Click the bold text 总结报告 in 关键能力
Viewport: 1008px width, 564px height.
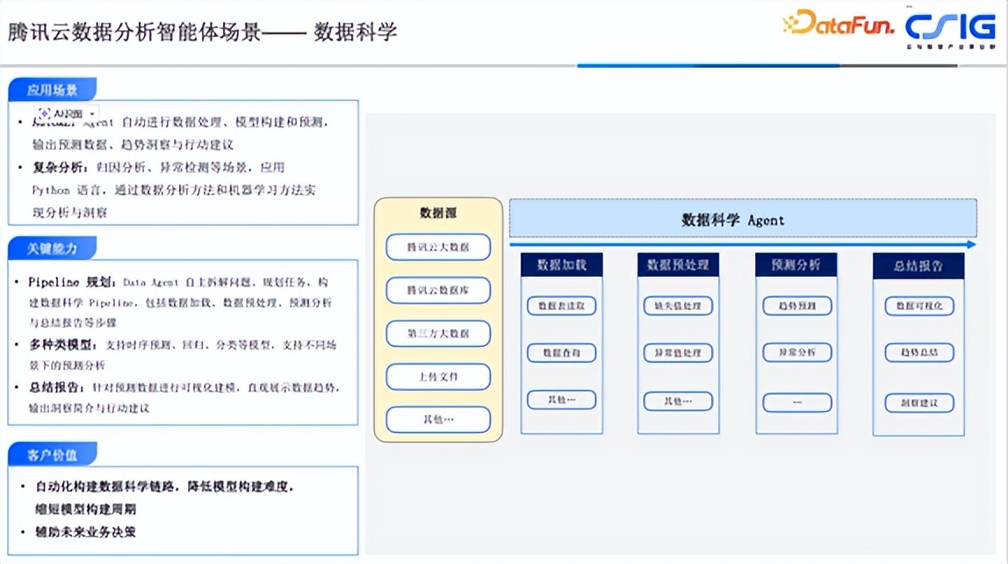(56, 387)
